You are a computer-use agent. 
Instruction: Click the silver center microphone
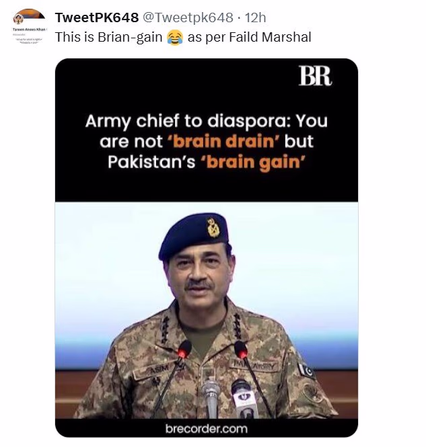point(211,397)
